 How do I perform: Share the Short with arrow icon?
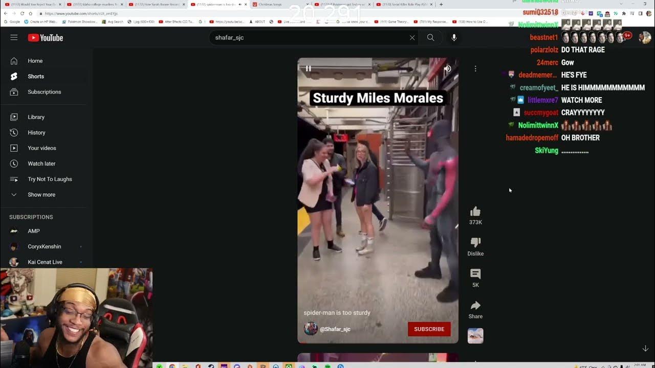[x=475, y=306]
